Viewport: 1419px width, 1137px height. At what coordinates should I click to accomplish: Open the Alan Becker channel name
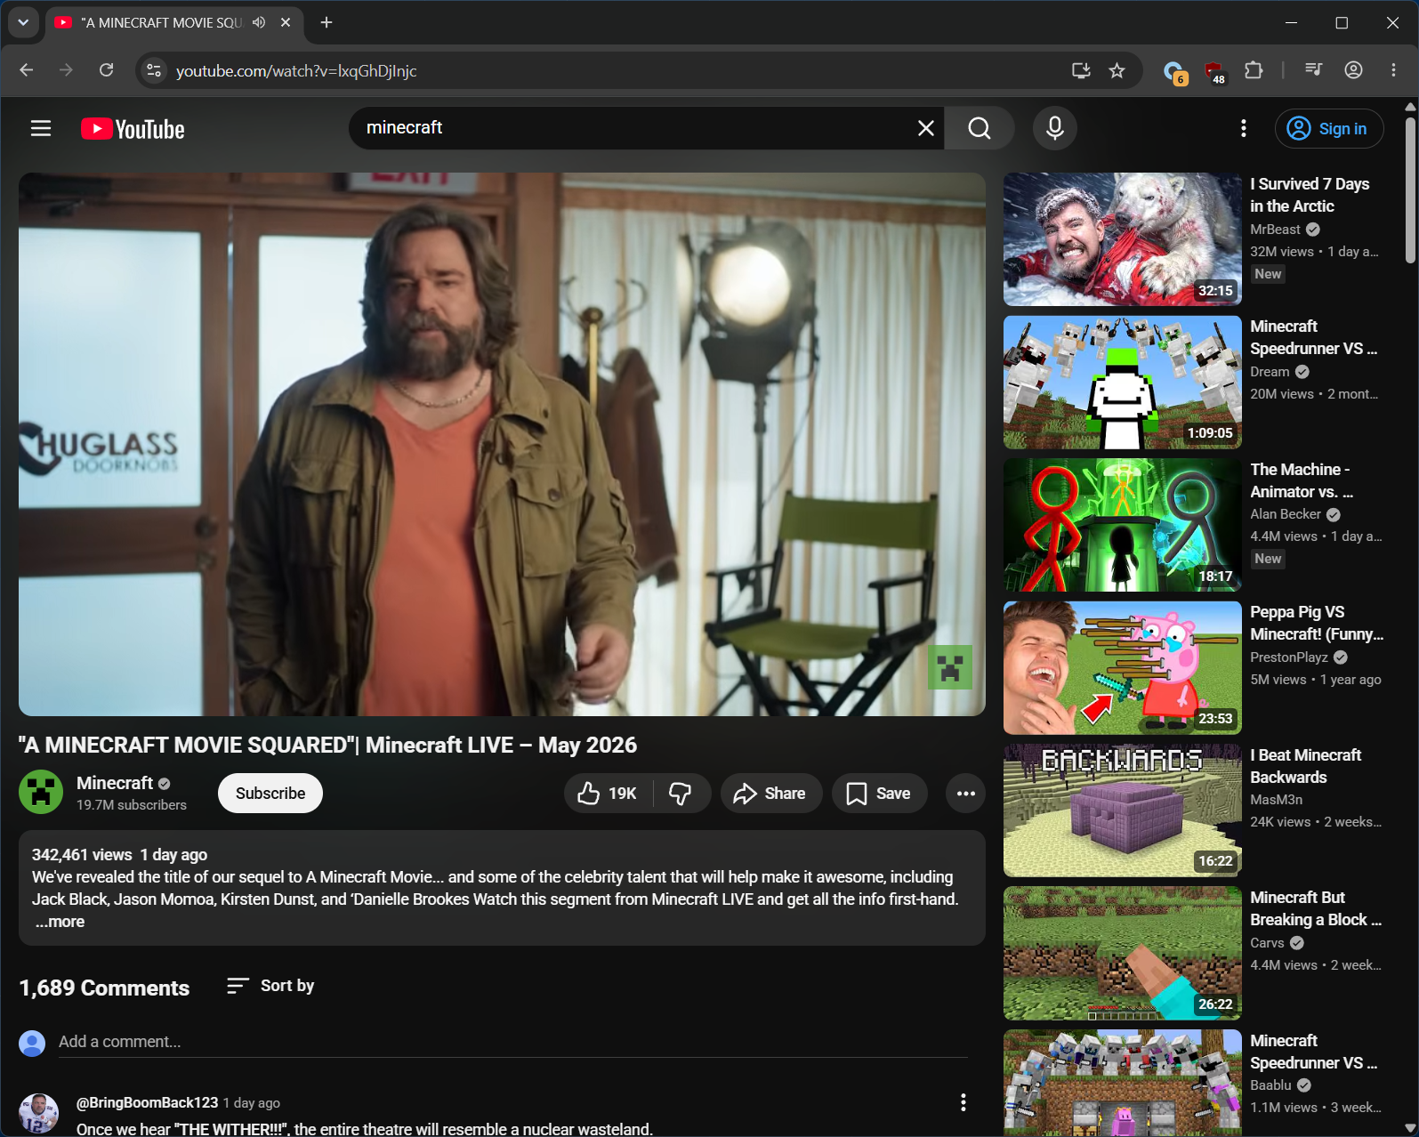point(1286,514)
